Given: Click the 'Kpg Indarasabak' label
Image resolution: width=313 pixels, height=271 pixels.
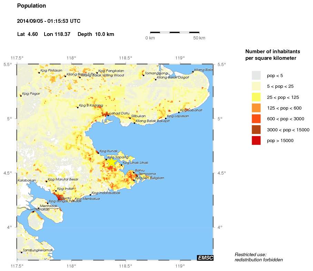Looking at the screenshot, I should point(106,193).
